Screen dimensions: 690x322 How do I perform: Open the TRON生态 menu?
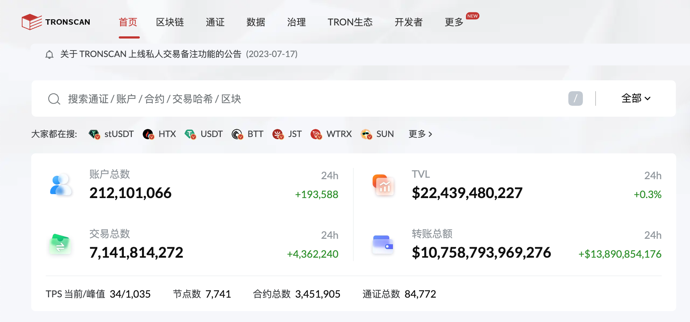click(x=350, y=22)
